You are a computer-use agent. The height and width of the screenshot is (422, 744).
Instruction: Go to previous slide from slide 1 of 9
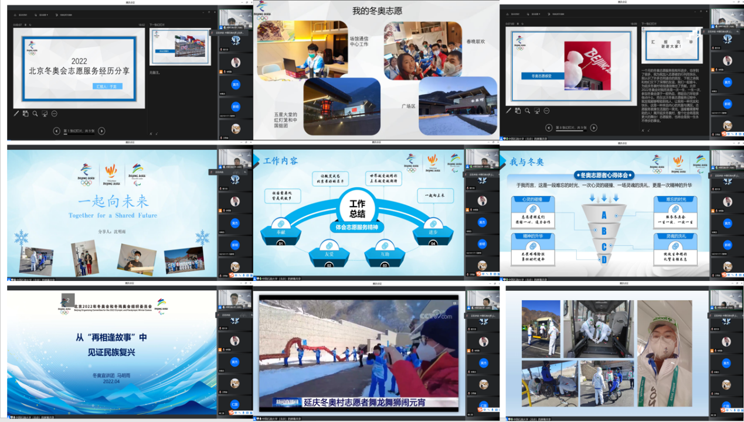pos(56,131)
